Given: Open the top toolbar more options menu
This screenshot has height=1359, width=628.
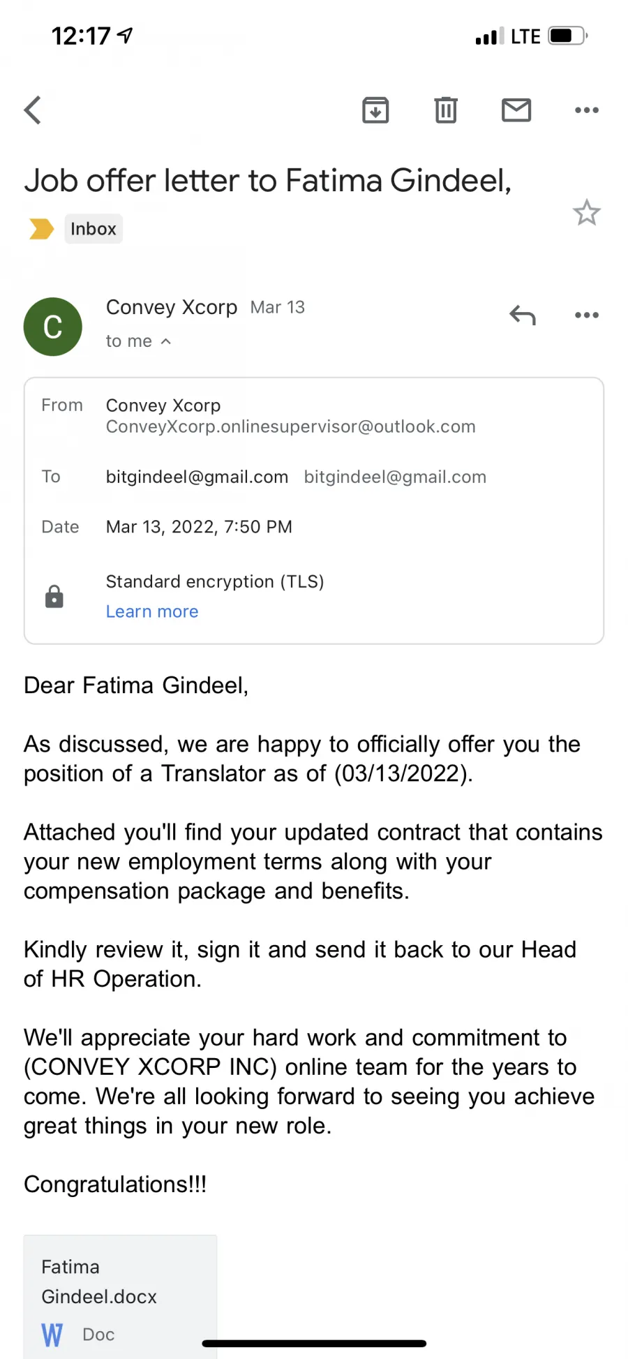Looking at the screenshot, I should pyautogui.click(x=587, y=110).
